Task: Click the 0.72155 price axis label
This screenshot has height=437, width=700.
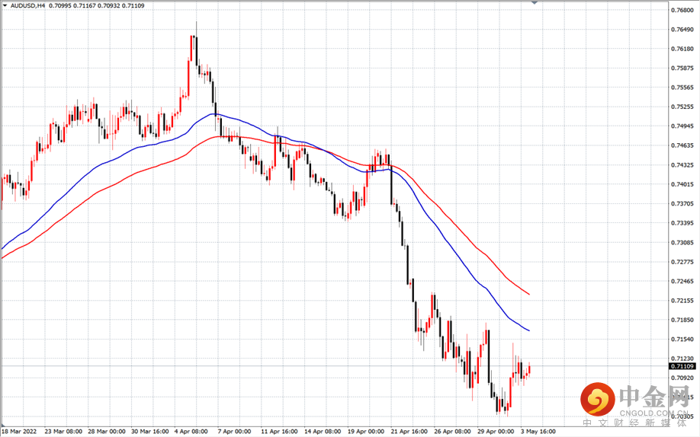Action: point(682,301)
